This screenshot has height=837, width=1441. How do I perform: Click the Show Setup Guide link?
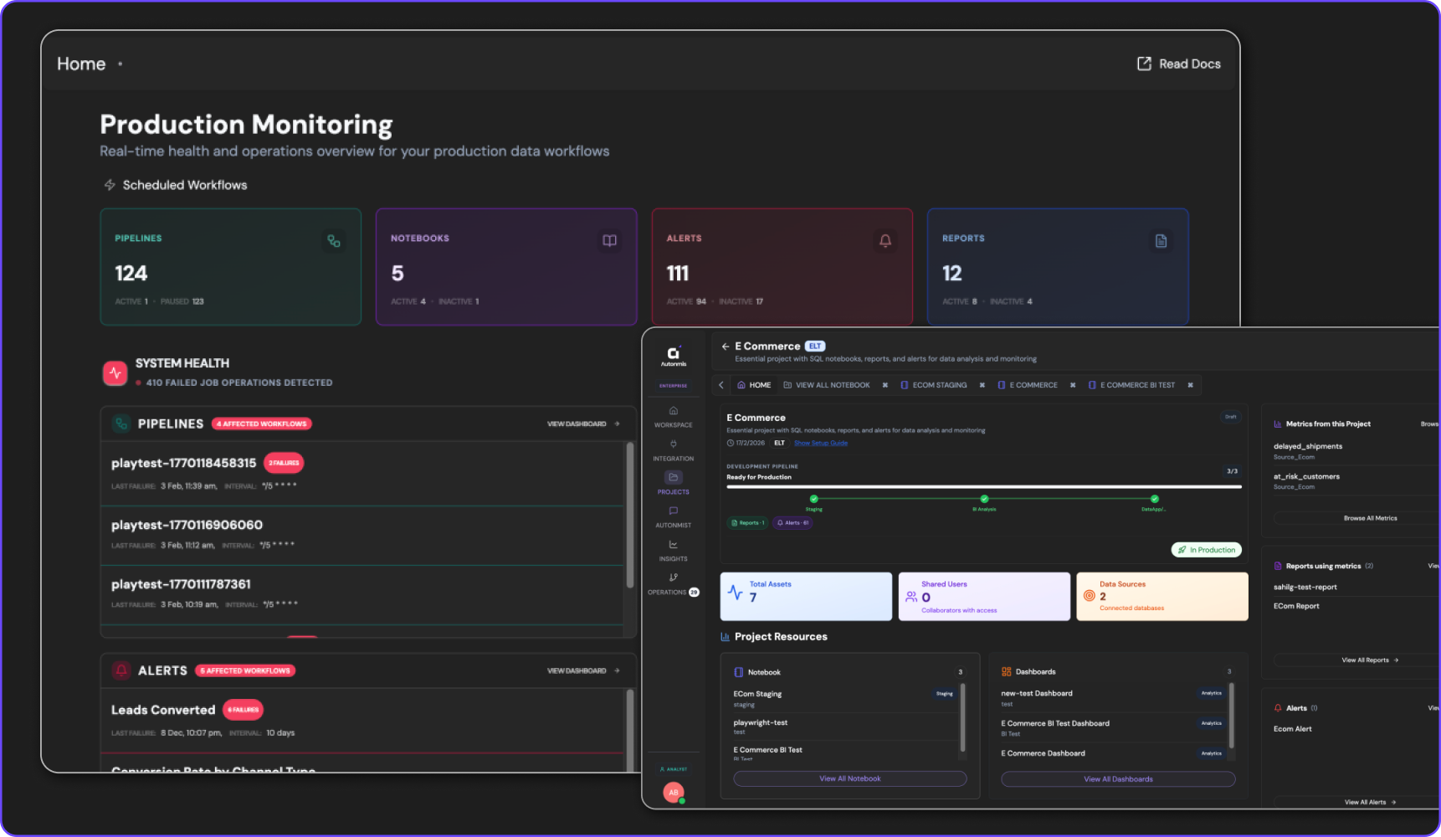820,443
